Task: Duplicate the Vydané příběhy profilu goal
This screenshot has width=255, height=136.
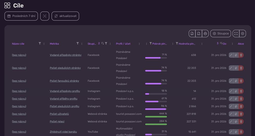Action: click(236, 99)
